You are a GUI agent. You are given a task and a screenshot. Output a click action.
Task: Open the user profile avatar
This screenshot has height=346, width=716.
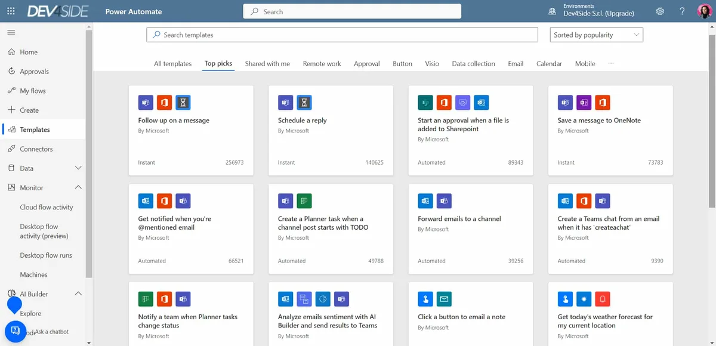point(704,11)
